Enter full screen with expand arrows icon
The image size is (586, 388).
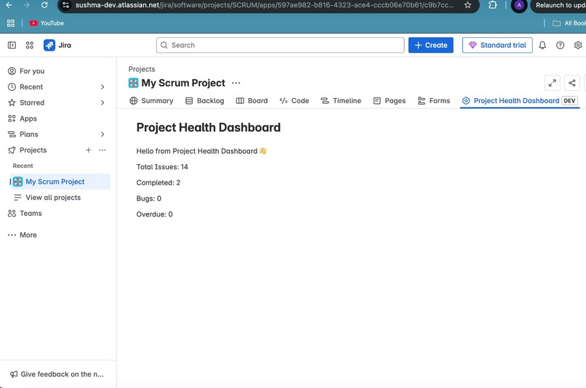pos(553,83)
